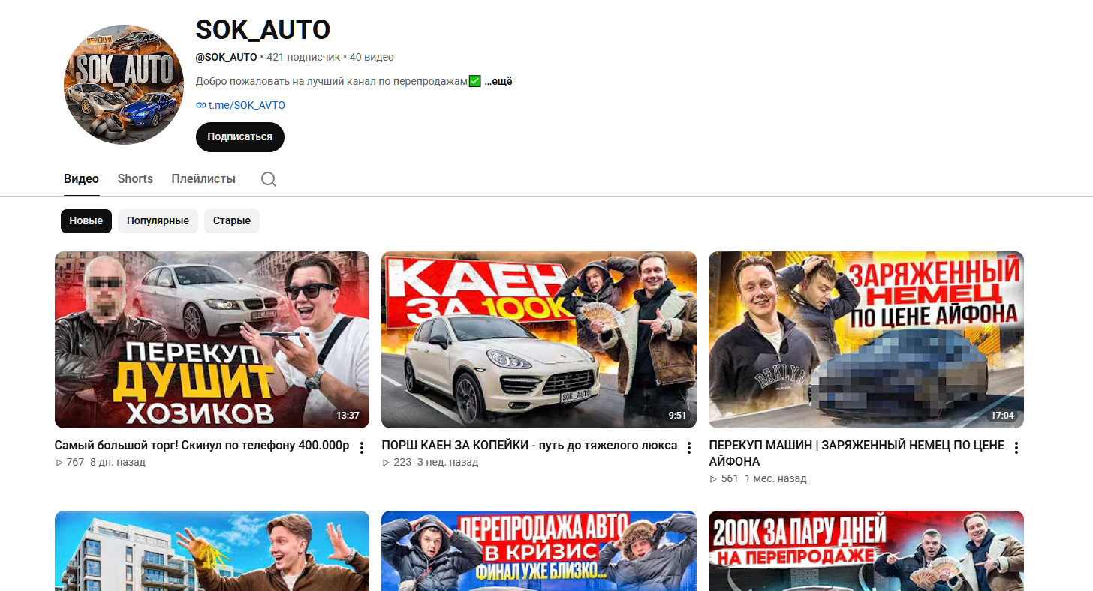
Task: Click 223 views 3 нед. назад text
Action: click(x=430, y=462)
